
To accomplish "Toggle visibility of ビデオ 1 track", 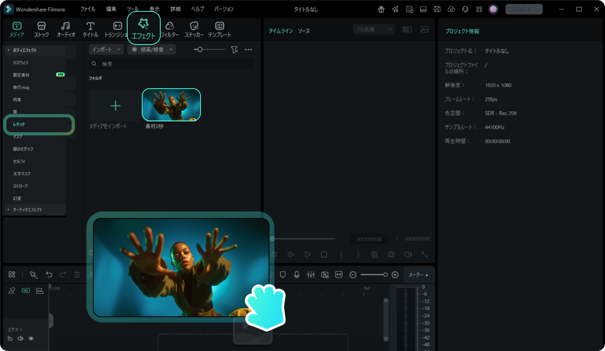I will [31, 338].
